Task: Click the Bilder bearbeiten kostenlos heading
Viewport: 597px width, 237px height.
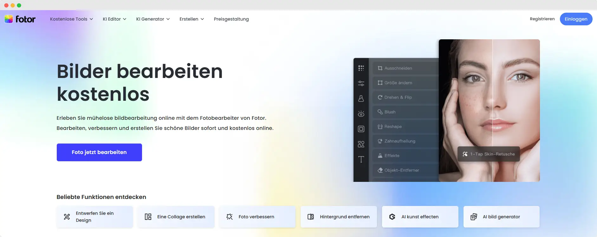Action: (140, 82)
